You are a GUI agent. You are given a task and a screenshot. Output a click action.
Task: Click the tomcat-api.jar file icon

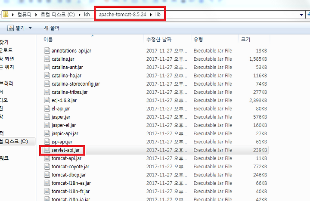[x=47, y=159]
